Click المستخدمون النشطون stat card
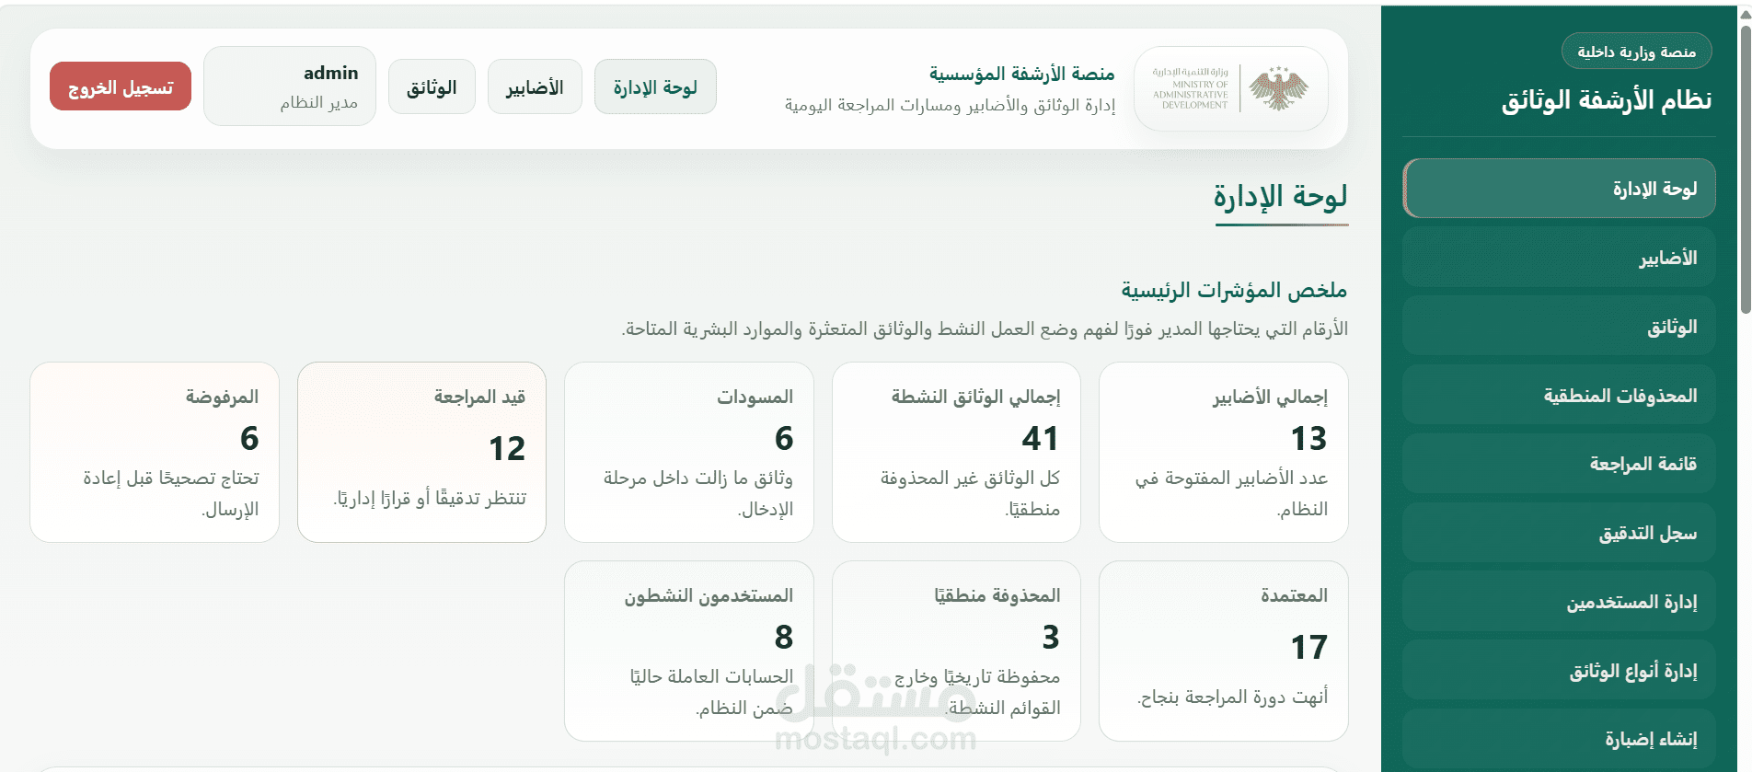This screenshot has height=772, width=1752. point(689,651)
